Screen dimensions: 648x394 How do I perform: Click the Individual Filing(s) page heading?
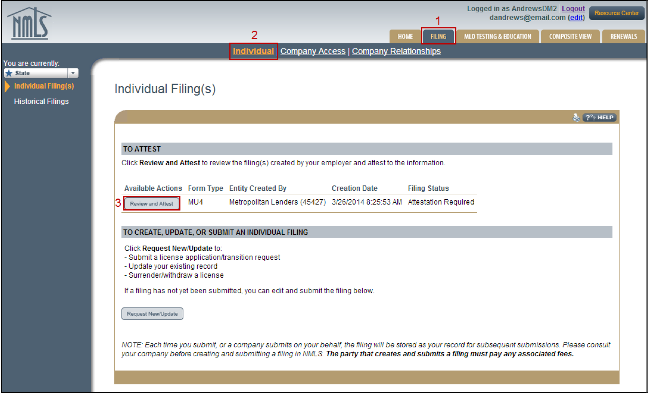[165, 89]
